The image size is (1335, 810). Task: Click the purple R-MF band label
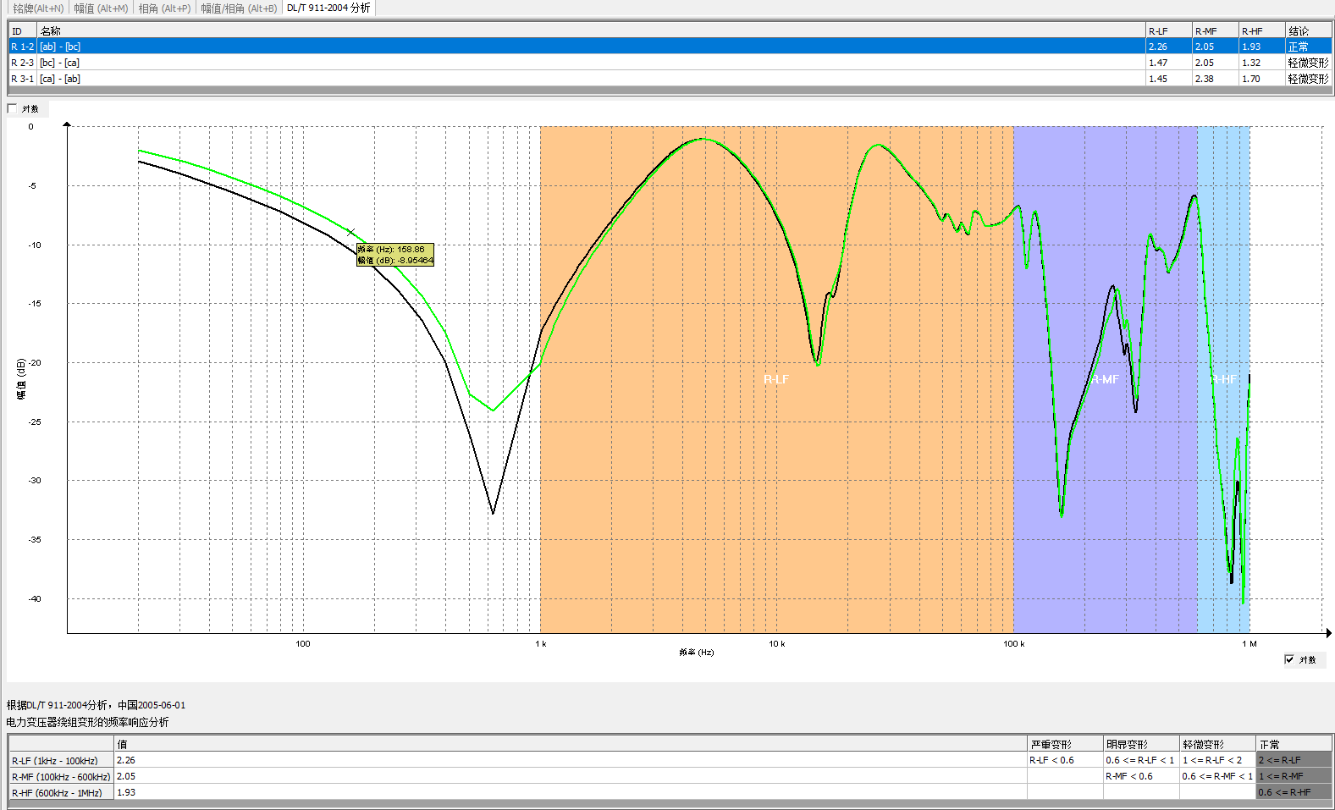click(x=1105, y=379)
